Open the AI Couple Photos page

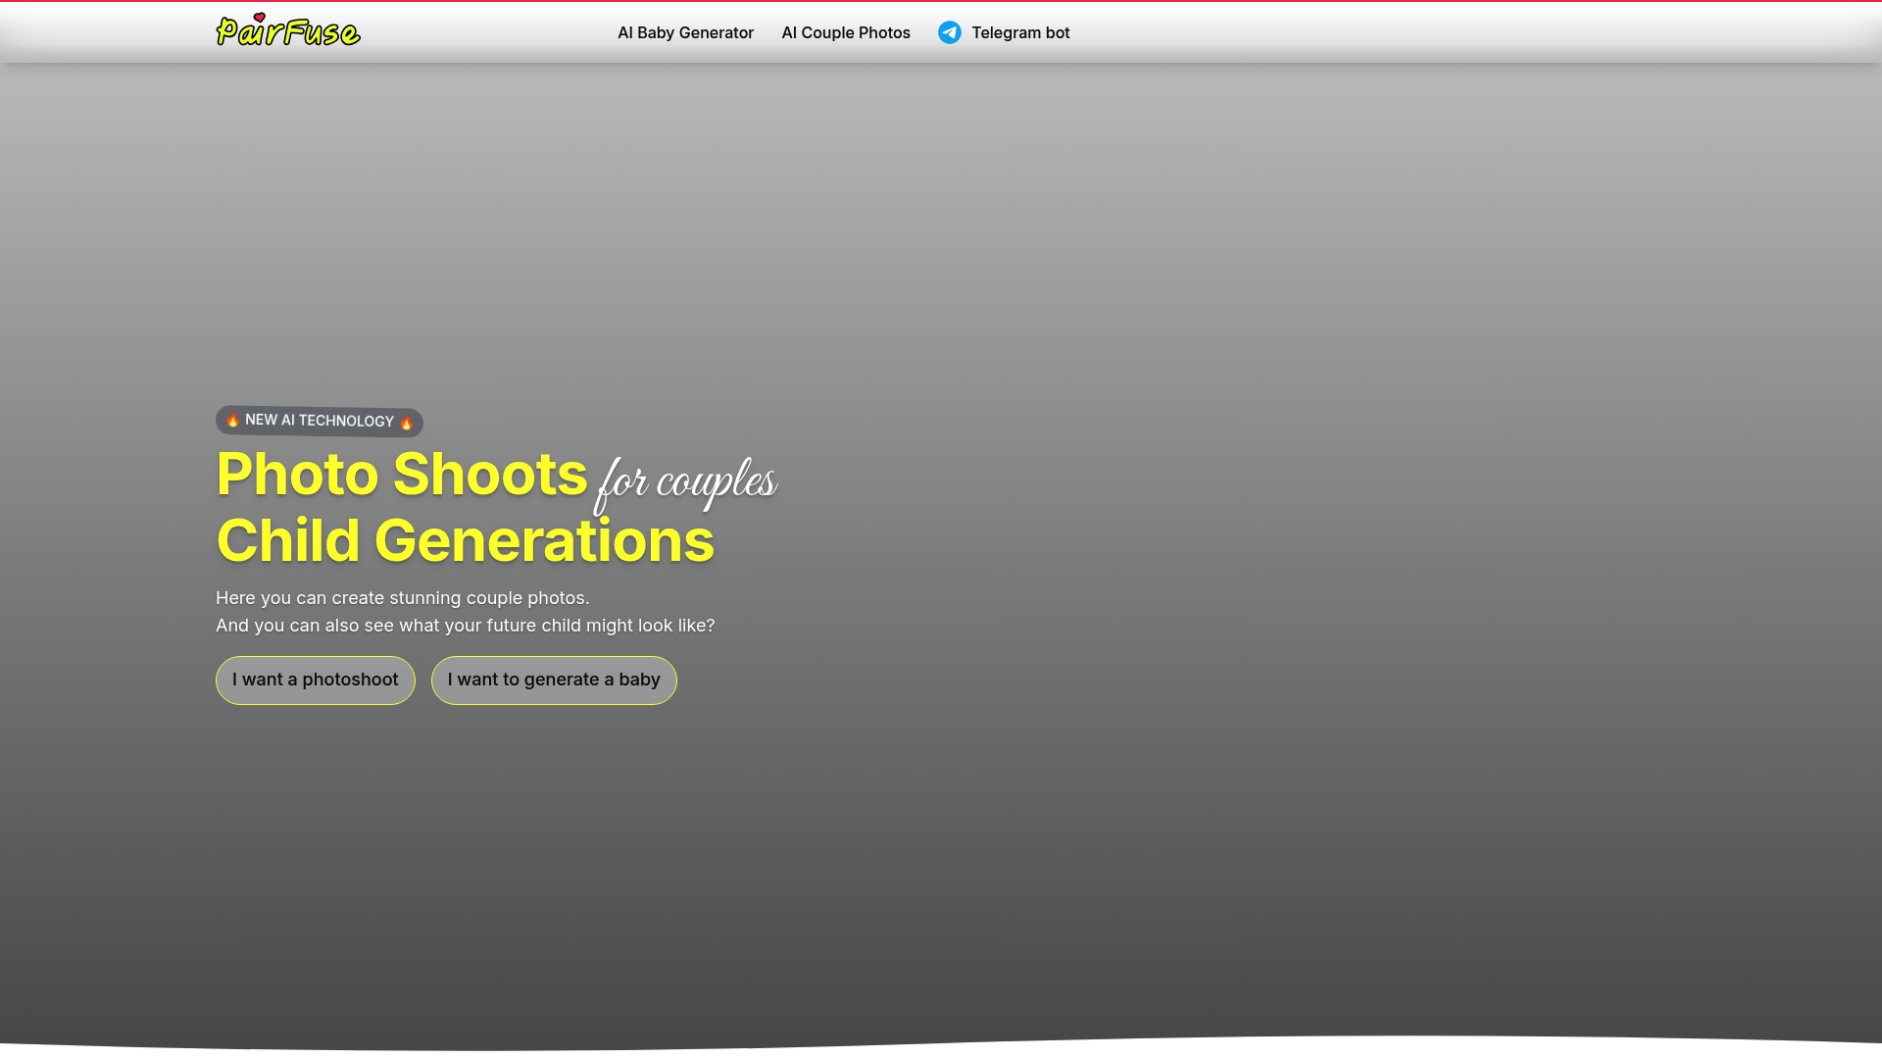point(845,32)
